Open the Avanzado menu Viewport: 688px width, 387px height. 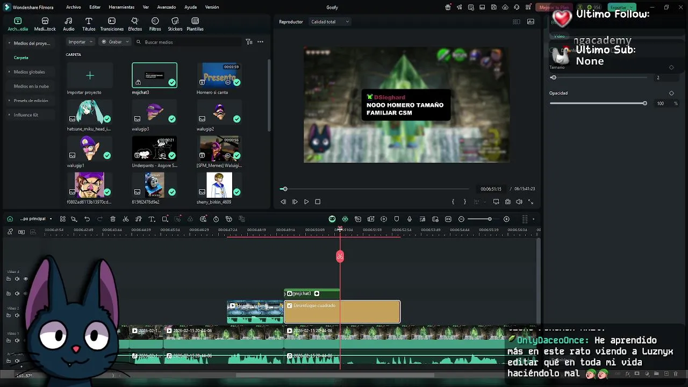click(x=167, y=8)
